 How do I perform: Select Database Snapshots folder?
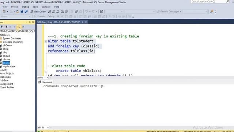coord(13,42)
